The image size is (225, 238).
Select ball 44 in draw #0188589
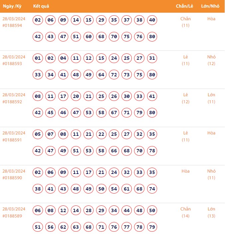coord(127,210)
